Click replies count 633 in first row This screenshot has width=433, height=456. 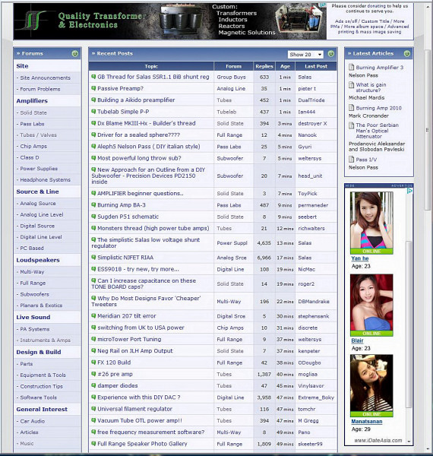coord(264,77)
